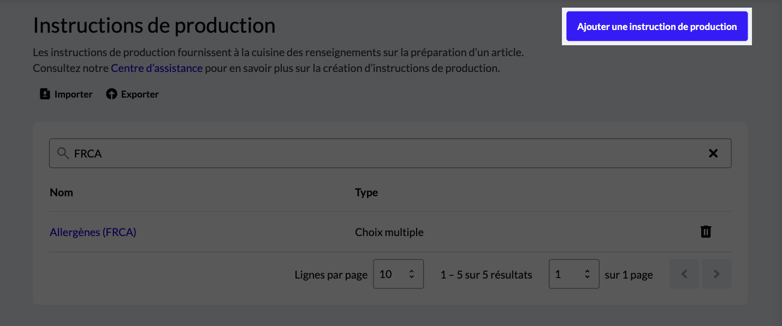782x326 pixels.
Task: Go to the previous page arrow
Action: tap(684, 274)
